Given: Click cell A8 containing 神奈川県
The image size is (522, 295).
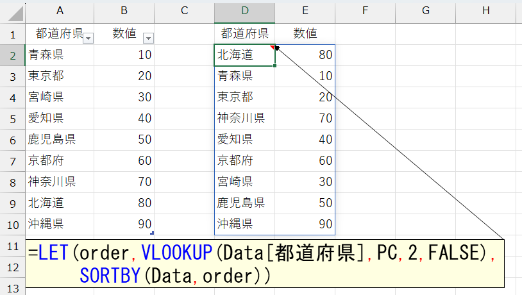Looking at the screenshot, I should tap(60, 181).
